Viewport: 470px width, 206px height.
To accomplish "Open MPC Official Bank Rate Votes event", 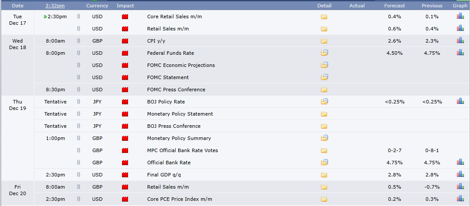I will click(183, 150).
